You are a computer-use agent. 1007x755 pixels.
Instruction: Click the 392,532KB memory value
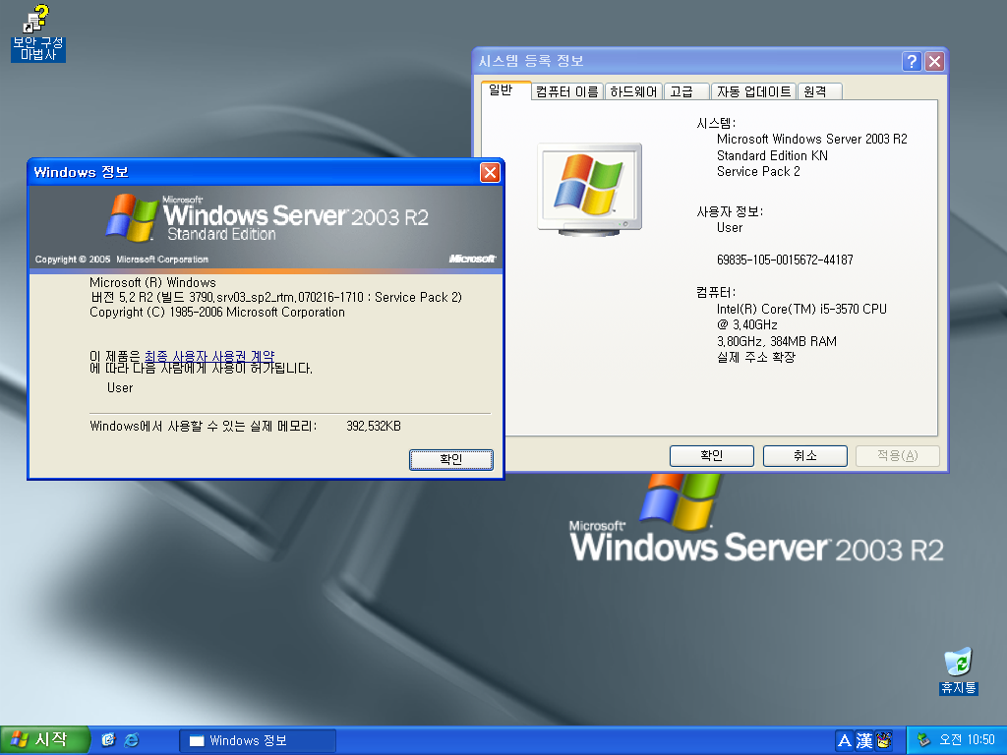pyautogui.click(x=373, y=427)
